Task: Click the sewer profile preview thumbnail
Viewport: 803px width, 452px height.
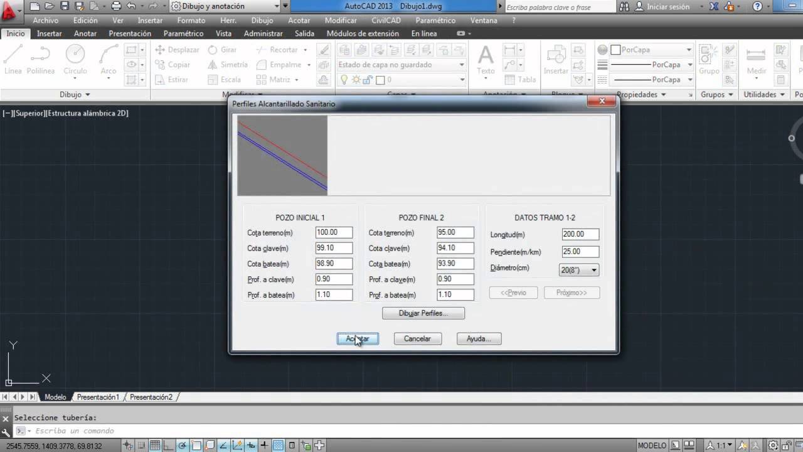Action: pyautogui.click(x=282, y=156)
